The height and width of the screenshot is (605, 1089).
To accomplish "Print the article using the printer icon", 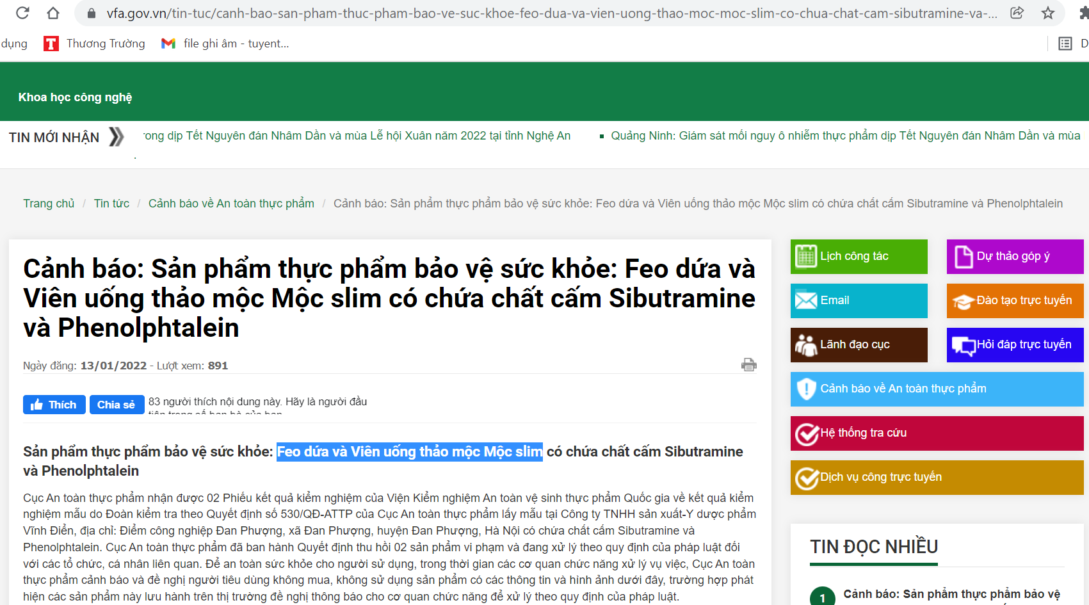I will coord(748,365).
